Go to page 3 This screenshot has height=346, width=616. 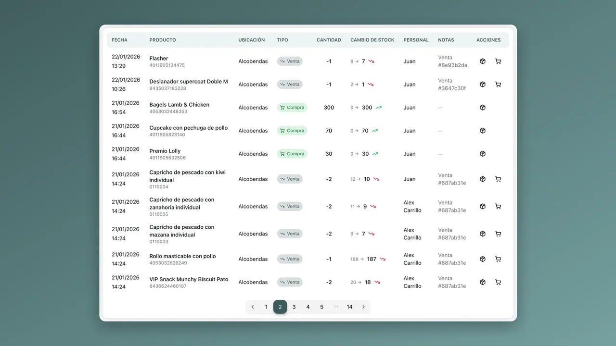click(x=294, y=307)
